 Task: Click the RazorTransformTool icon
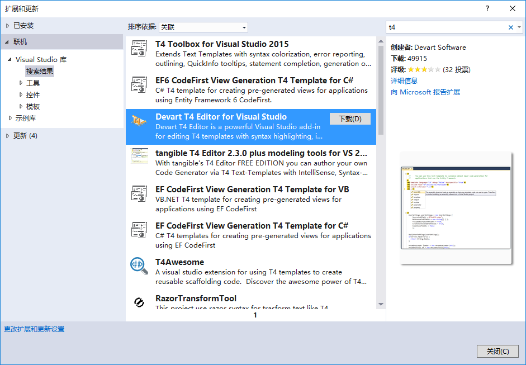(139, 302)
